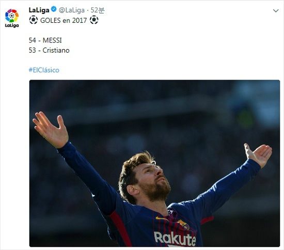284x250 pixels.
Task: Click the soccer ball emoji after 2017
Action: click(94, 20)
